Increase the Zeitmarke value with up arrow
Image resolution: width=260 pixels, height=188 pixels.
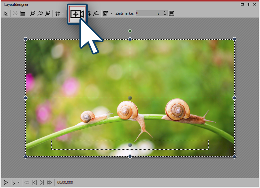[x=164, y=12]
